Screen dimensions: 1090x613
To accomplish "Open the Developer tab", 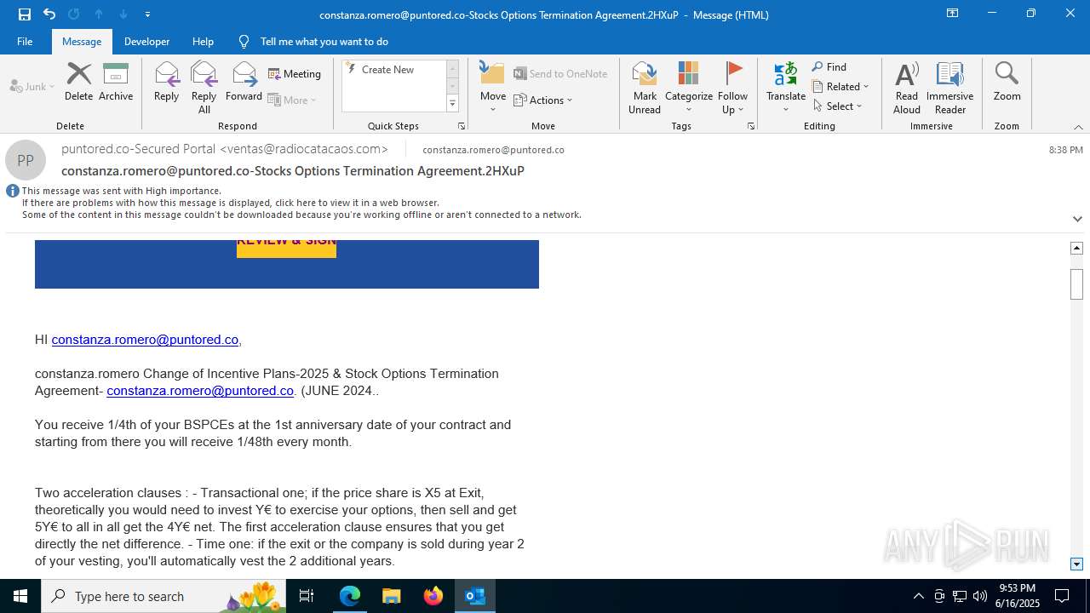I will [146, 41].
